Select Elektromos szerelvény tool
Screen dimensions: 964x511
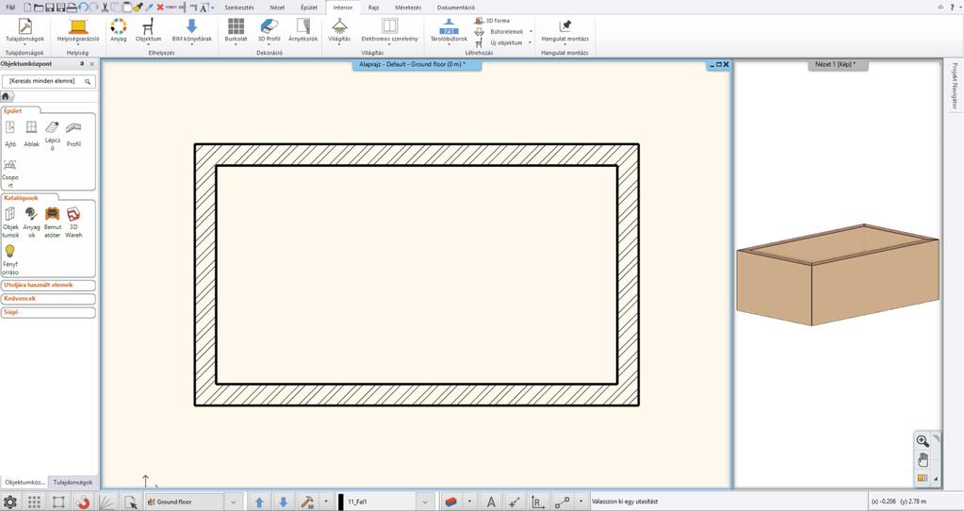[389, 31]
